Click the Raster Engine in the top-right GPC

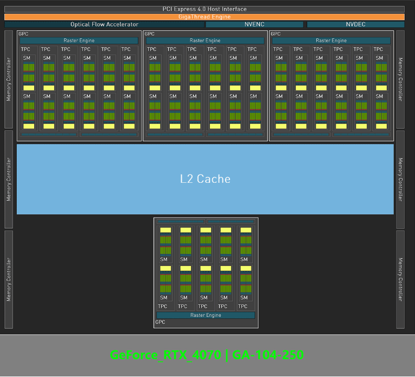point(331,41)
